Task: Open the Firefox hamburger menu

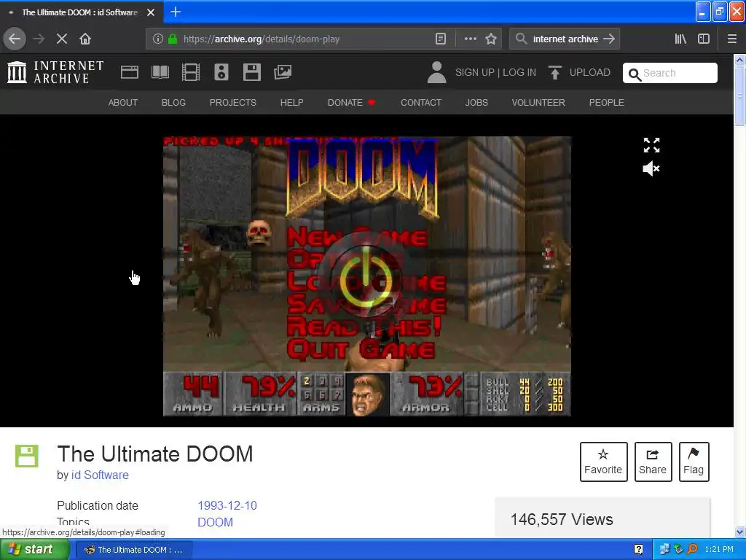Action: 732,39
